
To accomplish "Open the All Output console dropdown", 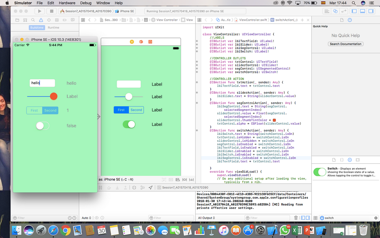I will 207,218.
